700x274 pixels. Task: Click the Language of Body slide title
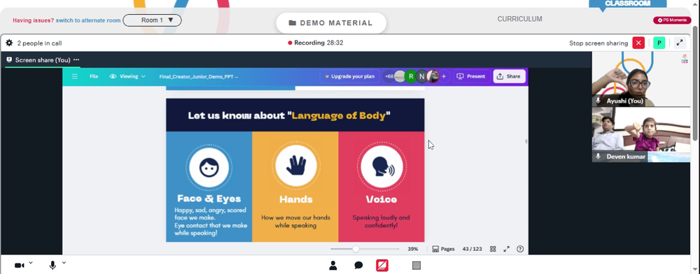tap(289, 116)
